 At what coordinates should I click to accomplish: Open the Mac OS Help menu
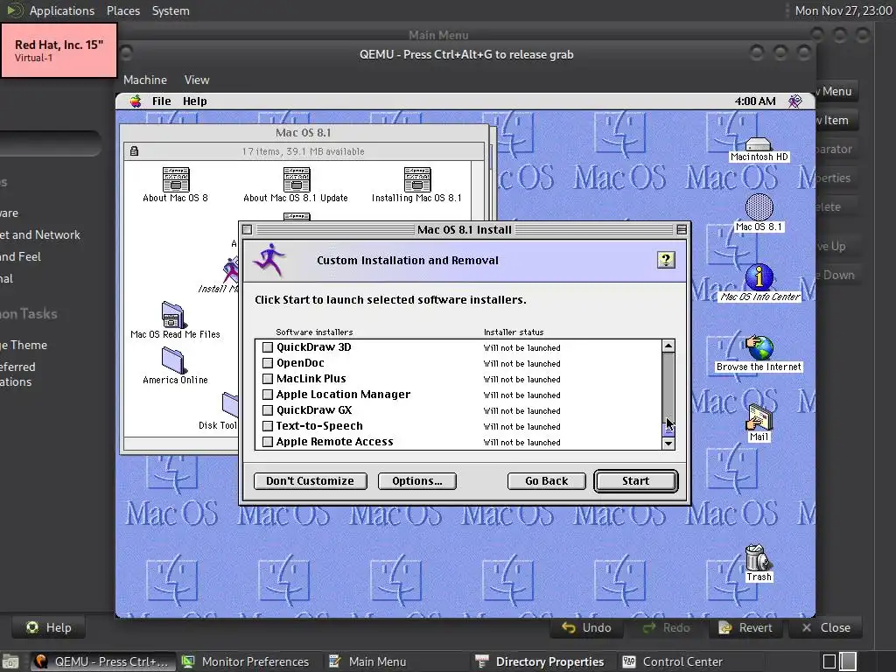(x=194, y=101)
